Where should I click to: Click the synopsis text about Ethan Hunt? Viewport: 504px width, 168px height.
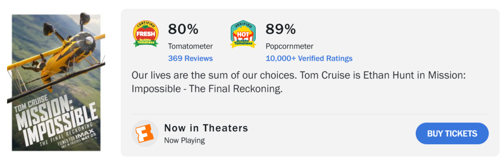pyautogui.click(x=299, y=83)
